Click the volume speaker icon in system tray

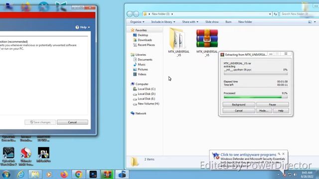click(x=295, y=175)
